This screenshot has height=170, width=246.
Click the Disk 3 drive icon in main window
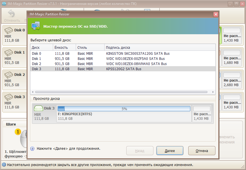(x=9, y=97)
